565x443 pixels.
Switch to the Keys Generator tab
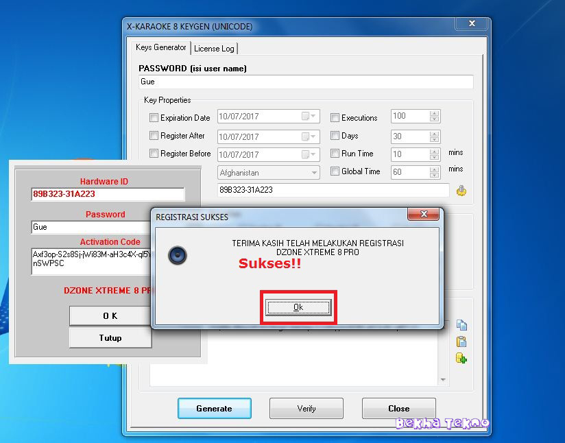click(x=160, y=47)
